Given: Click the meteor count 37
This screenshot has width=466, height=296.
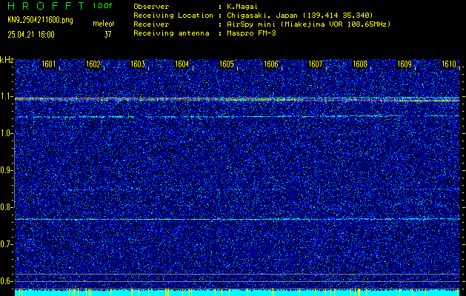Looking at the screenshot, I should pyautogui.click(x=107, y=35).
